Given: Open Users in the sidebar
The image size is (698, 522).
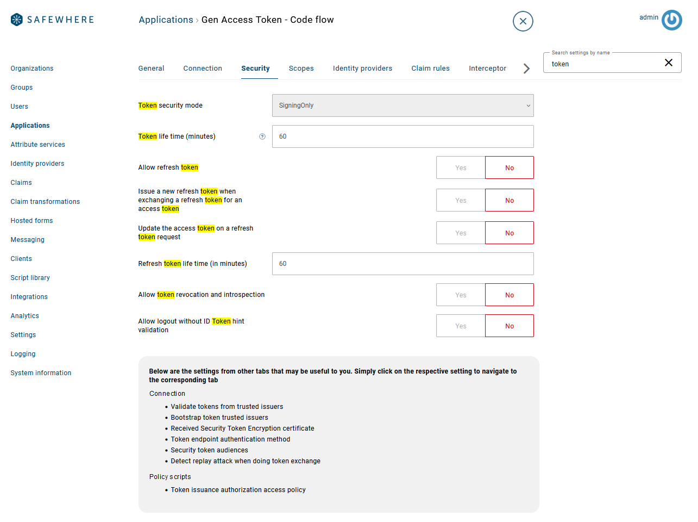Looking at the screenshot, I should pyautogui.click(x=20, y=107).
